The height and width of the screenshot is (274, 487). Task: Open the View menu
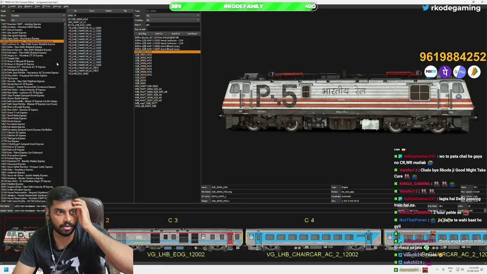37,6
